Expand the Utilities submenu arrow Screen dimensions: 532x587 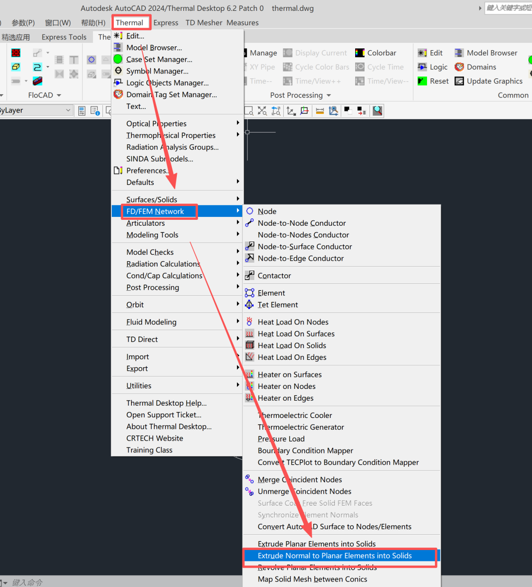click(237, 385)
